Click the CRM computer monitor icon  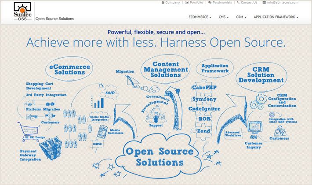point(254,128)
